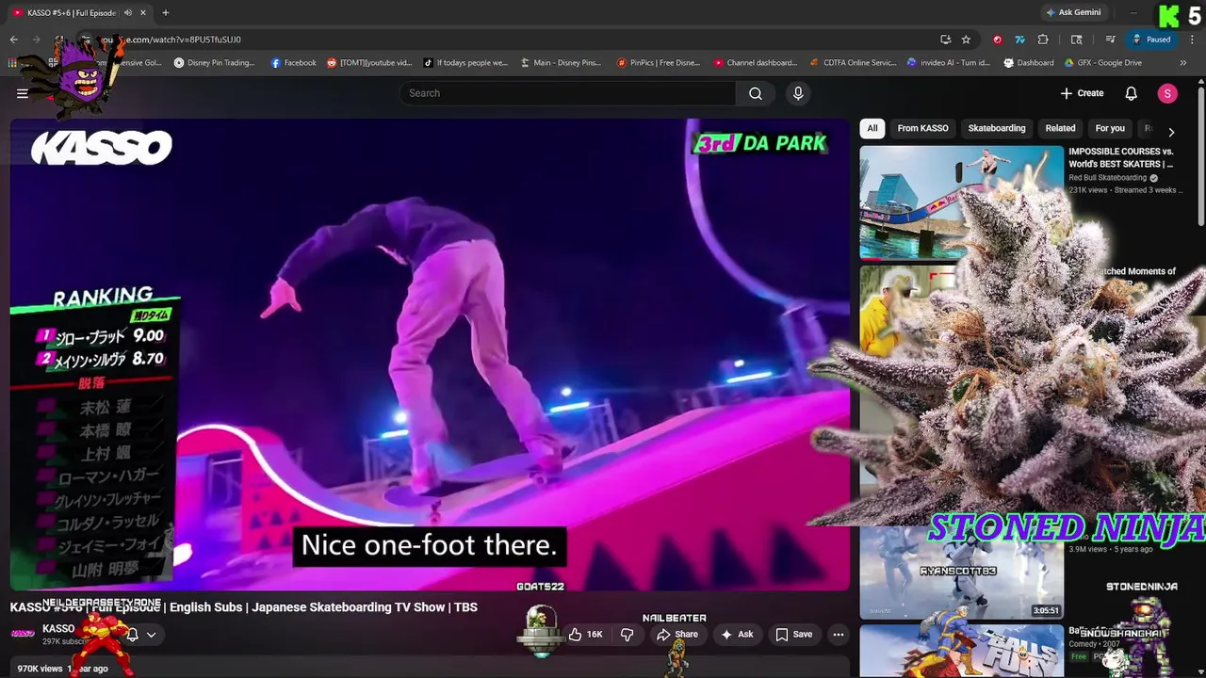Click the YouTube search magnifier button
Screen dimensions: 1206x678
756,93
